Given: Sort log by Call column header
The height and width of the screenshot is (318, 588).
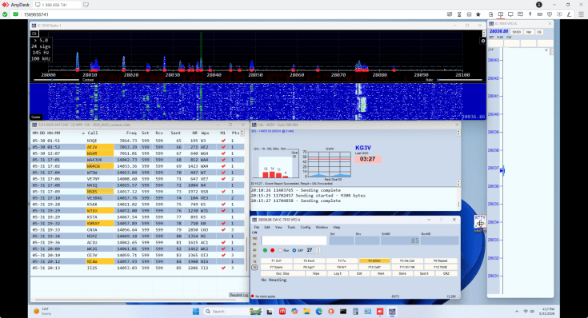Looking at the screenshot, I should pyautogui.click(x=93, y=133).
